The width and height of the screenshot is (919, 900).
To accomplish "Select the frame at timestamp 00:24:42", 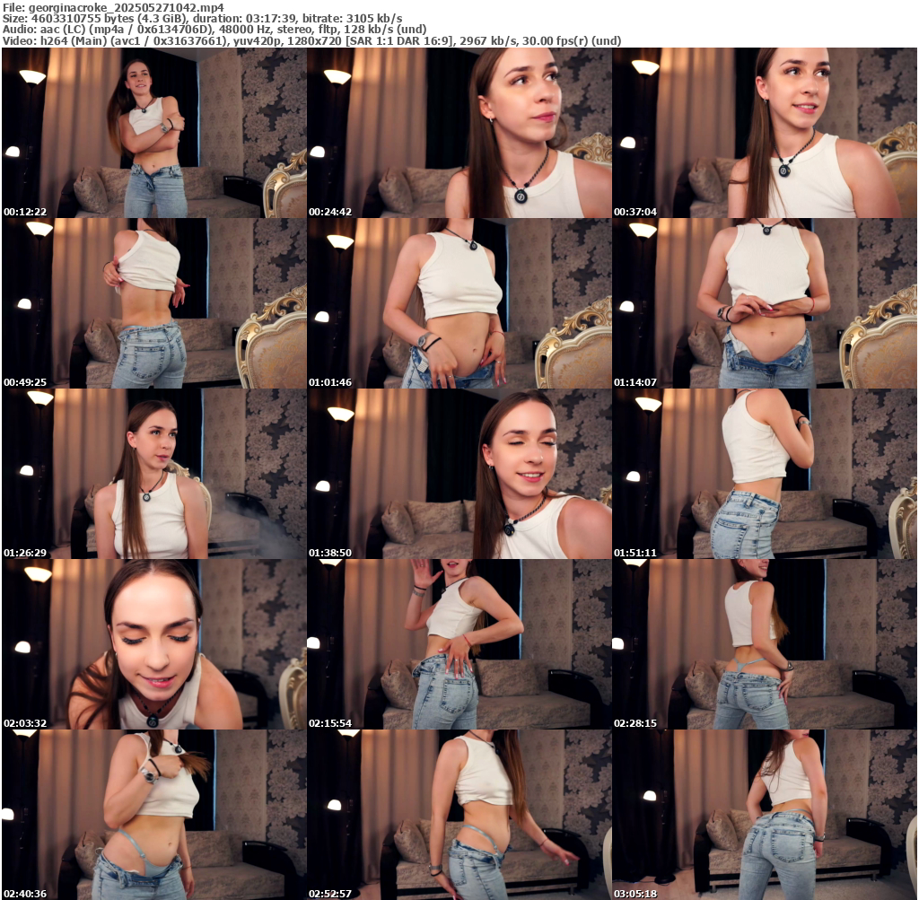I will click(459, 133).
